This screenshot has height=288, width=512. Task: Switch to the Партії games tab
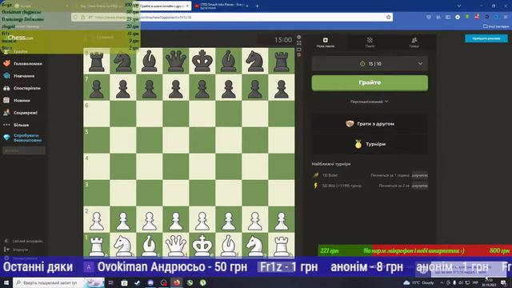[370, 42]
